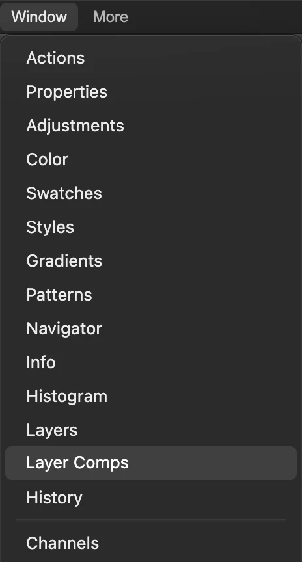Show the Channels panel
Image resolution: width=302 pixels, height=562 pixels.
click(x=151, y=543)
